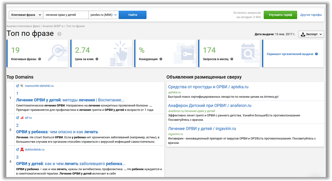
Task: Click Осталось запросов на сегодня: 3 904 text
Action: (x=247, y=15)
